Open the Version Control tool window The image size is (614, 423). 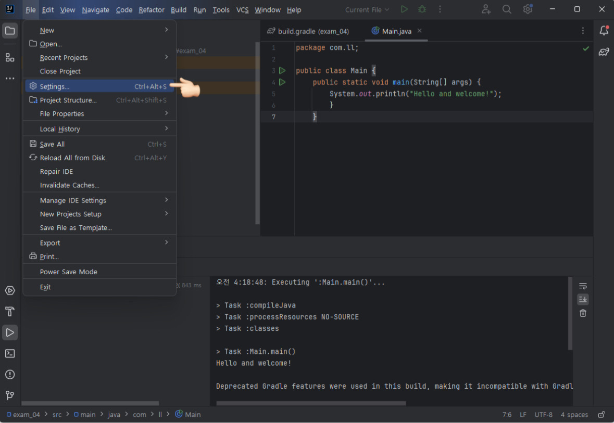tap(10, 395)
